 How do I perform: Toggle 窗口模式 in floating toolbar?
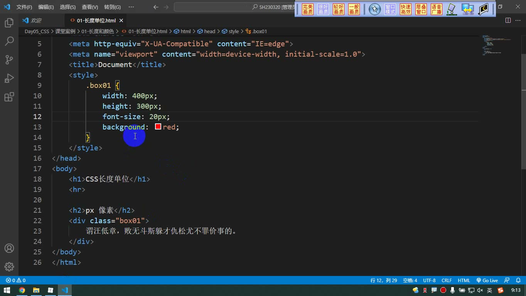click(x=390, y=9)
